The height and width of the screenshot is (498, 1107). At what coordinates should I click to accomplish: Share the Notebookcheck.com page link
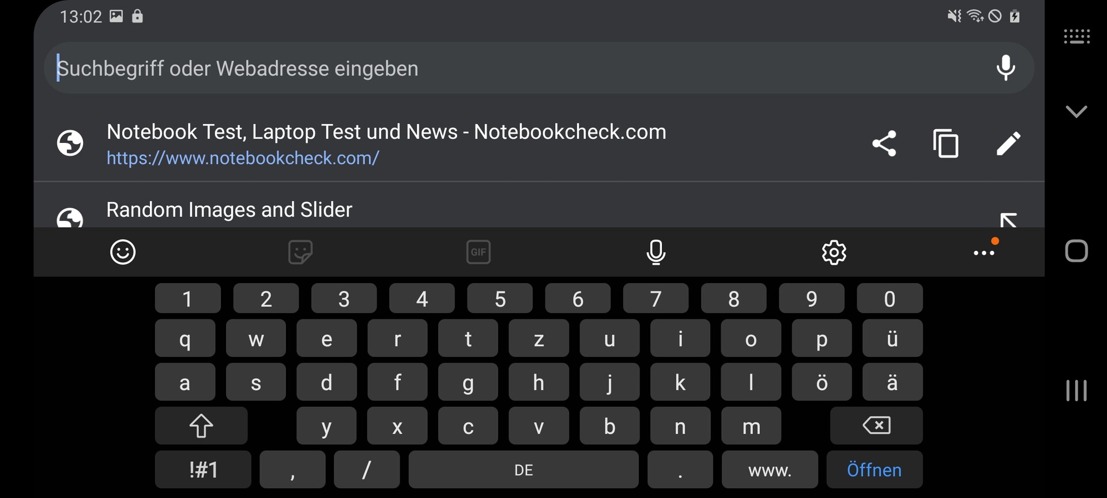click(884, 144)
